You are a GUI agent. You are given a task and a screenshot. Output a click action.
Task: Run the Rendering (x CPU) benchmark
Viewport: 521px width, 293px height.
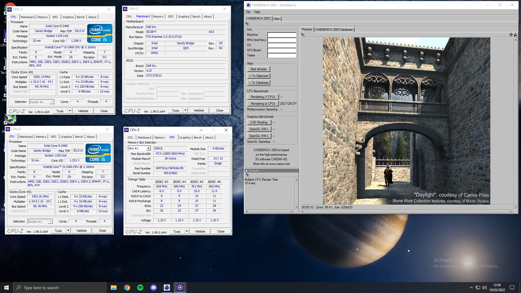click(x=263, y=104)
